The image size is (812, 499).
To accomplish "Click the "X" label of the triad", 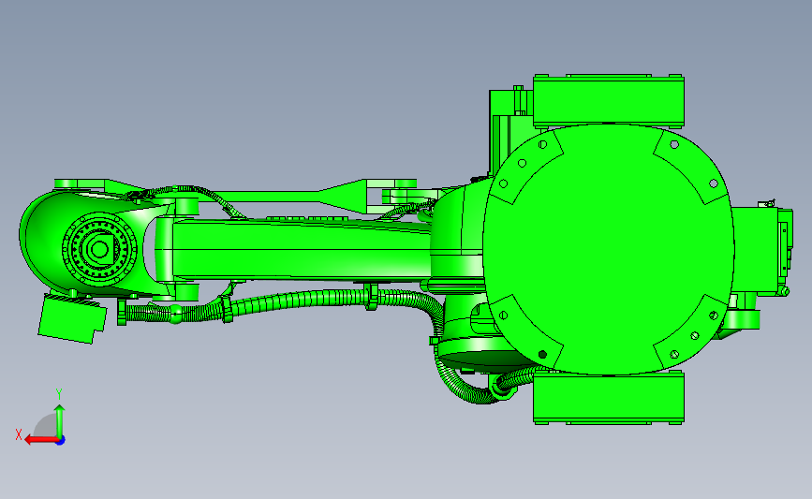I will (x=19, y=434).
